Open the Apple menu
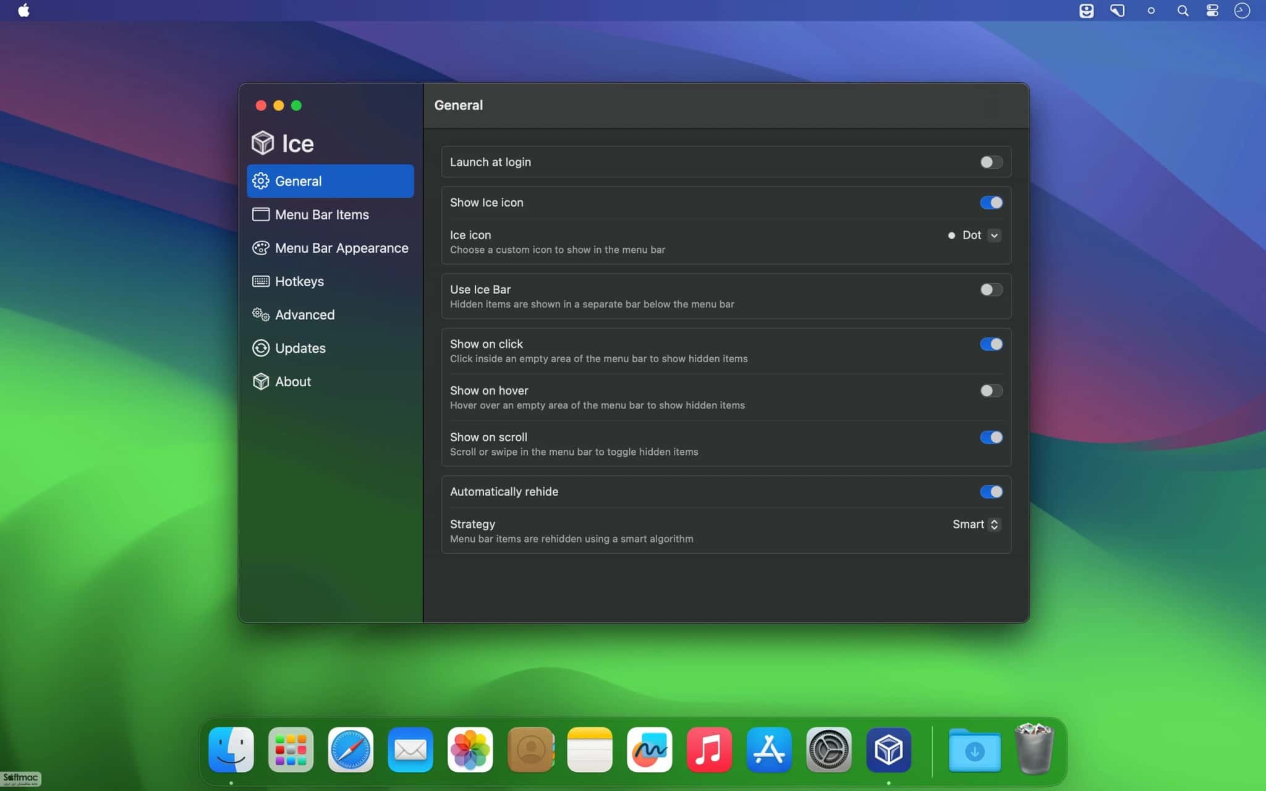The height and width of the screenshot is (791, 1266). (23, 11)
